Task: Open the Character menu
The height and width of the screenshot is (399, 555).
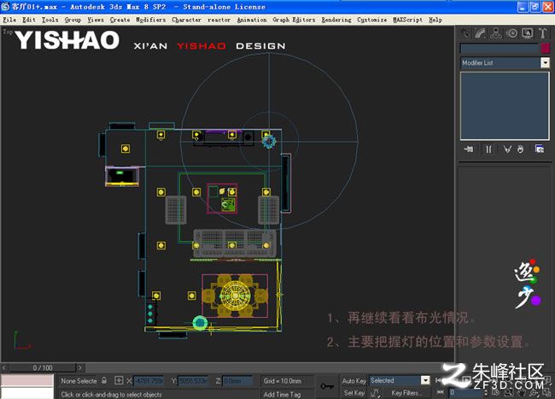Action: [186, 20]
